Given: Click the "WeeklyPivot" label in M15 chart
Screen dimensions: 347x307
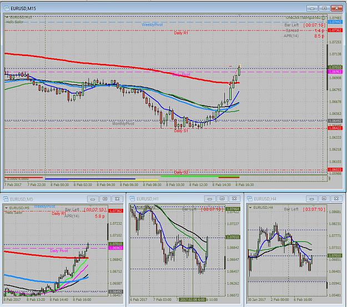Looking at the screenshot, I should [153, 25].
